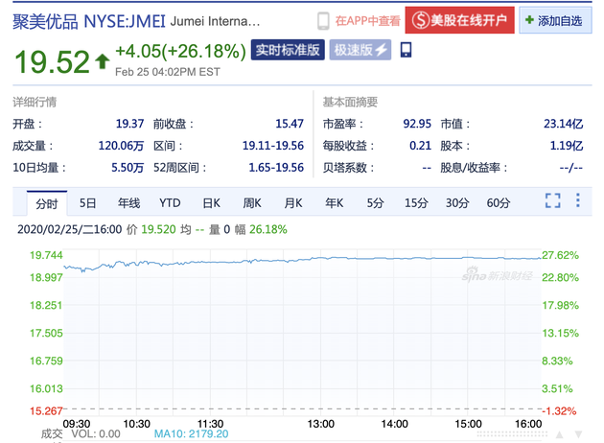Add stock via 添加自选 button
The height and width of the screenshot is (443, 604).
point(556,20)
